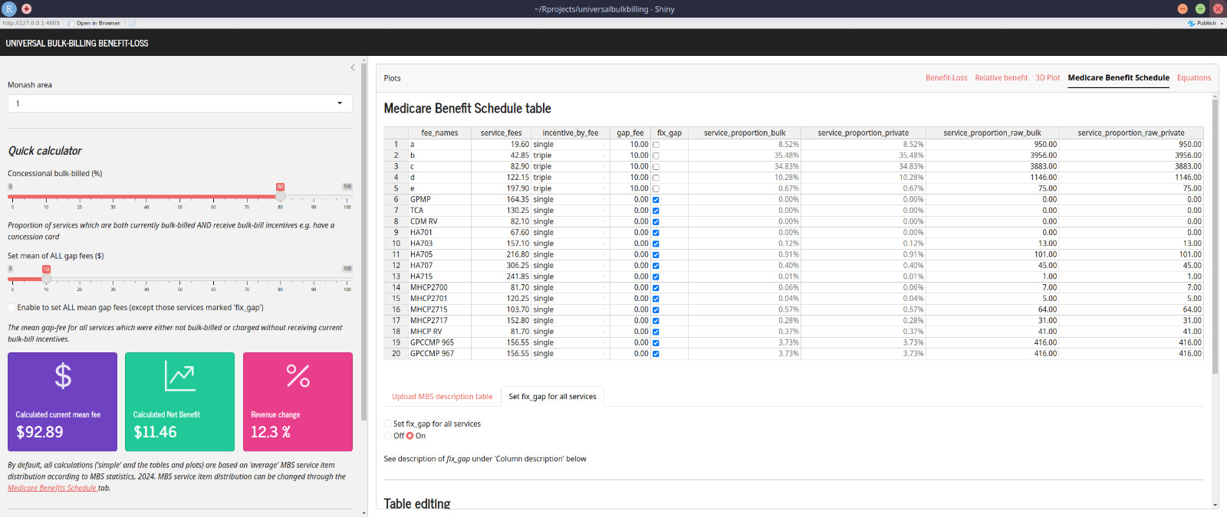Image resolution: width=1227 pixels, height=517 pixels.
Task: Click the percent icon on pink card
Action: (x=298, y=376)
